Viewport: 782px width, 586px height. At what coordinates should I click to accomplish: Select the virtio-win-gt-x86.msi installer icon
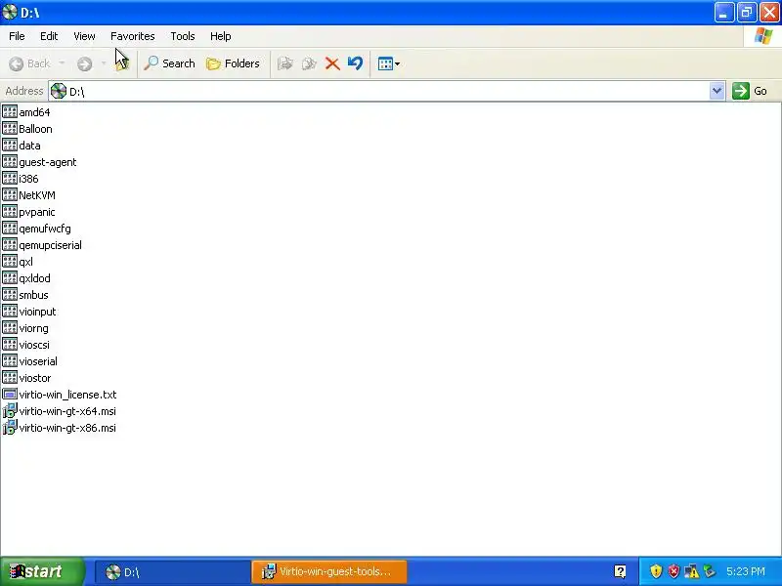click(10, 428)
